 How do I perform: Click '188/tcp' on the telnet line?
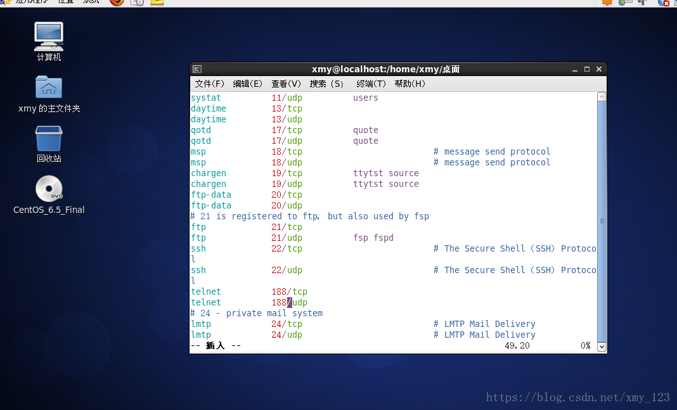289,291
